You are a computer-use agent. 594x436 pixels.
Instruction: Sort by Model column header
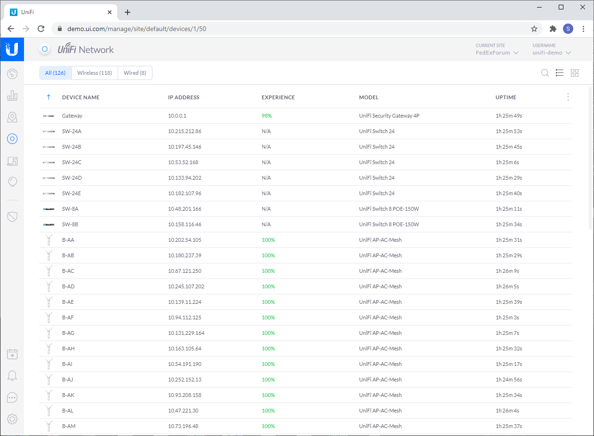tap(369, 97)
